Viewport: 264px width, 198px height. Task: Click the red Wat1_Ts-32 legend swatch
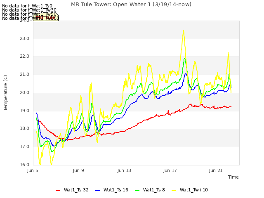[x=58, y=191]
